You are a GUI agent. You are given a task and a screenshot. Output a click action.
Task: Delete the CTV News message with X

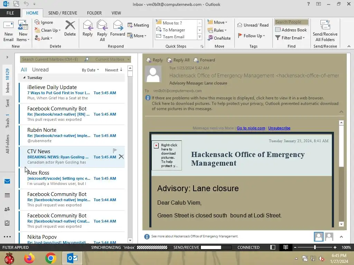click(x=121, y=157)
